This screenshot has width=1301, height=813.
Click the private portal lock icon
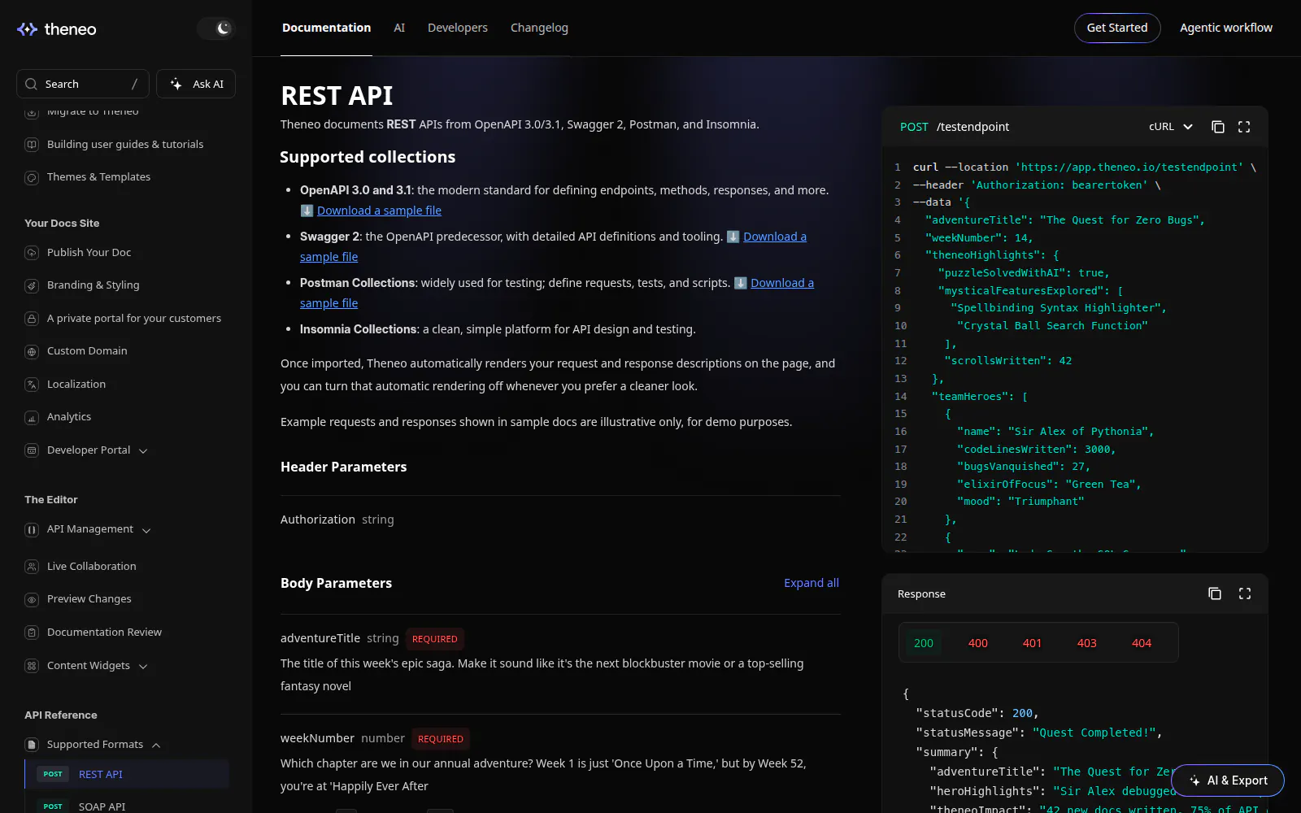pyautogui.click(x=32, y=319)
